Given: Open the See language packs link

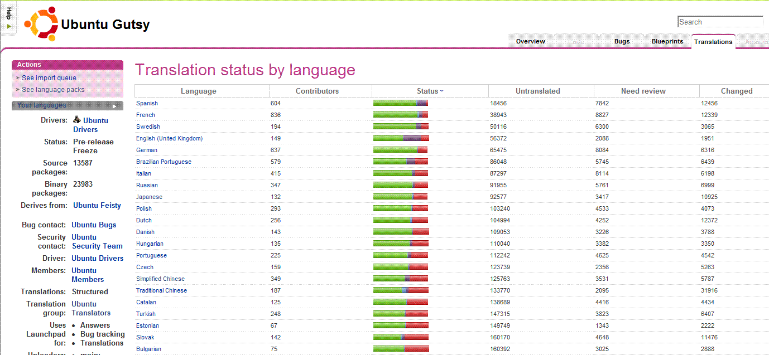Looking at the screenshot, I should point(53,90).
